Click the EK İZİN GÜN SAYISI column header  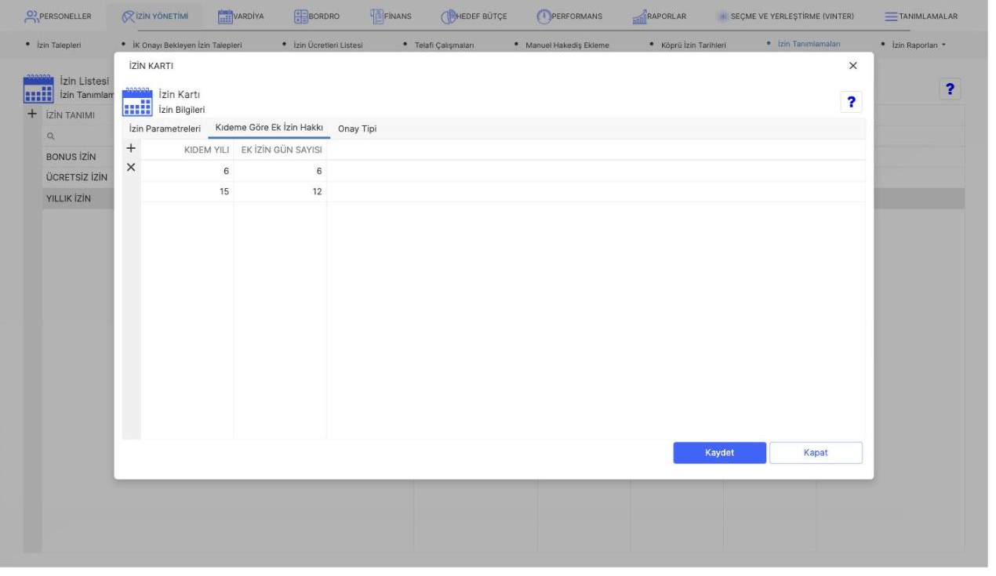click(281, 150)
